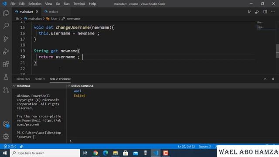
Task: Open the File menu
Action: [x=13, y=4]
